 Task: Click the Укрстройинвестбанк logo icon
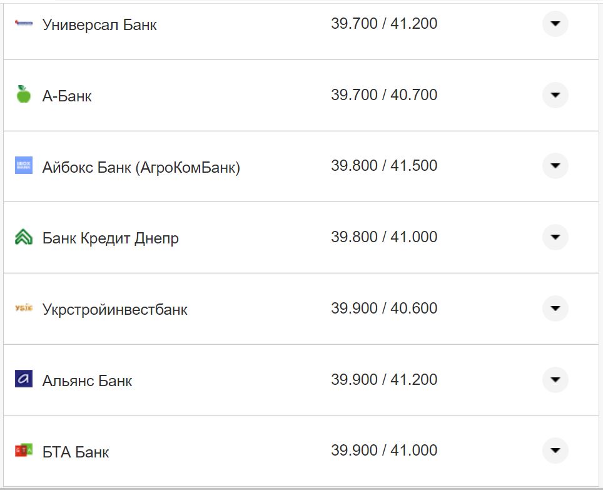24,309
